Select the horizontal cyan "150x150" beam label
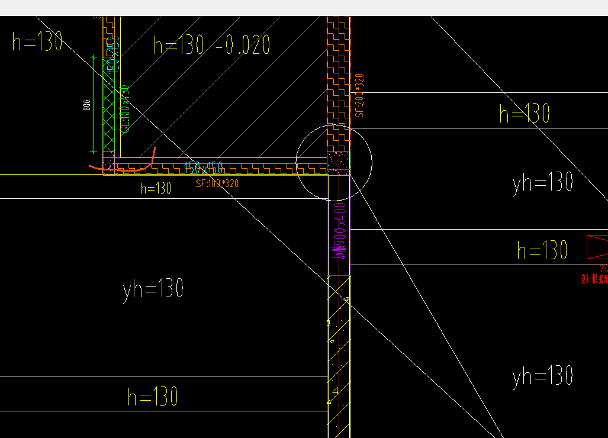The width and height of the screenshot is (608, 438). [x=204, y=168]
